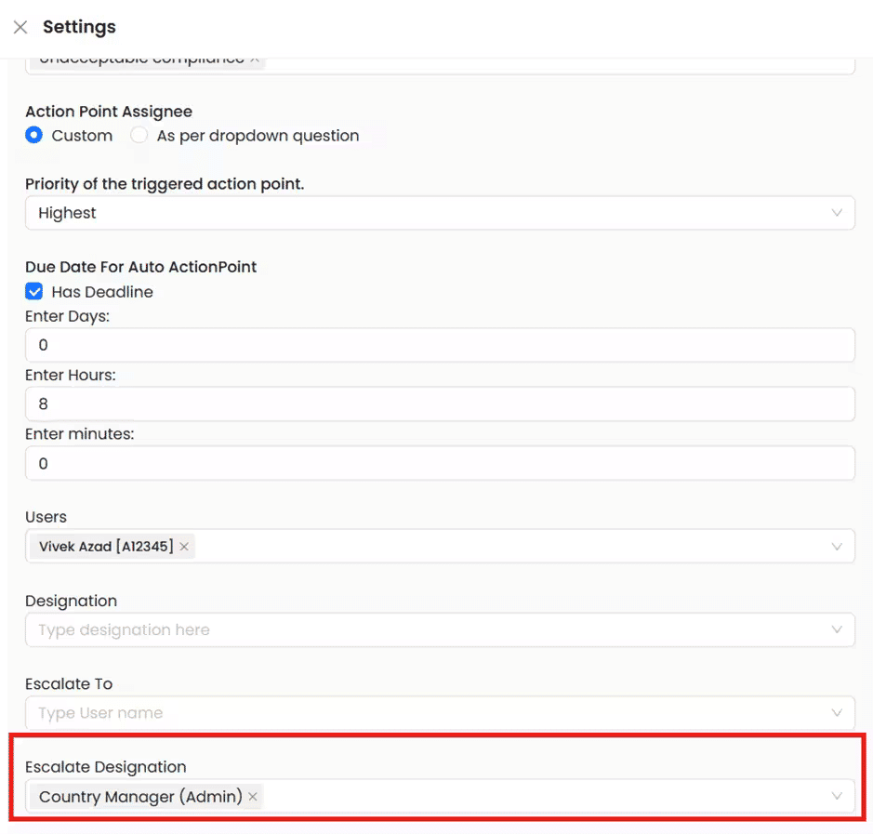Expand the Escalate To dropdown chevron
Viewport: 873px width, 834px height.
(837, 713)
